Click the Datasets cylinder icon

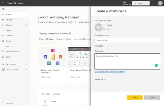(x=3, y=36)
